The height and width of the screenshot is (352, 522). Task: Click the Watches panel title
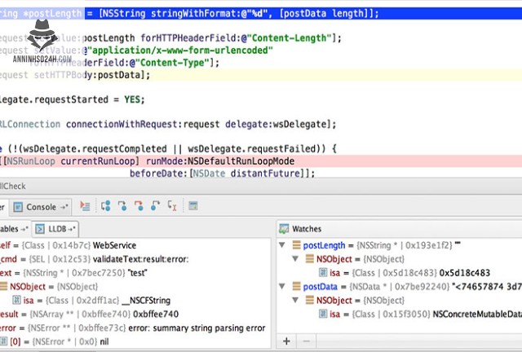click(x=307, y=229)
